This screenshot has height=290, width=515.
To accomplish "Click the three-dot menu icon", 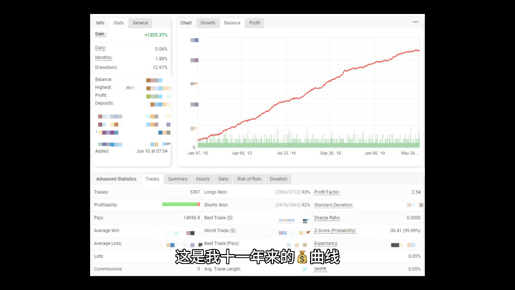I will point(415,22).
